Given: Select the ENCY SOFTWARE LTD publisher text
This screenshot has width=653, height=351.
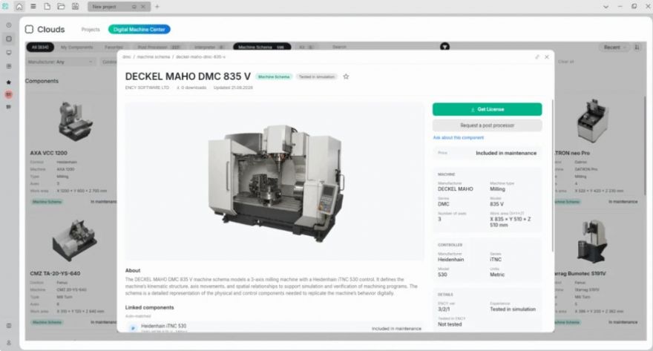Looking at the screenshot, I should click(x=147, y=88).
